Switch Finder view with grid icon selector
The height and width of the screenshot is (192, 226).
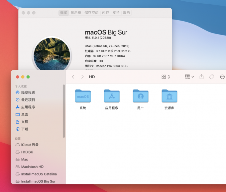coord(166,77)
